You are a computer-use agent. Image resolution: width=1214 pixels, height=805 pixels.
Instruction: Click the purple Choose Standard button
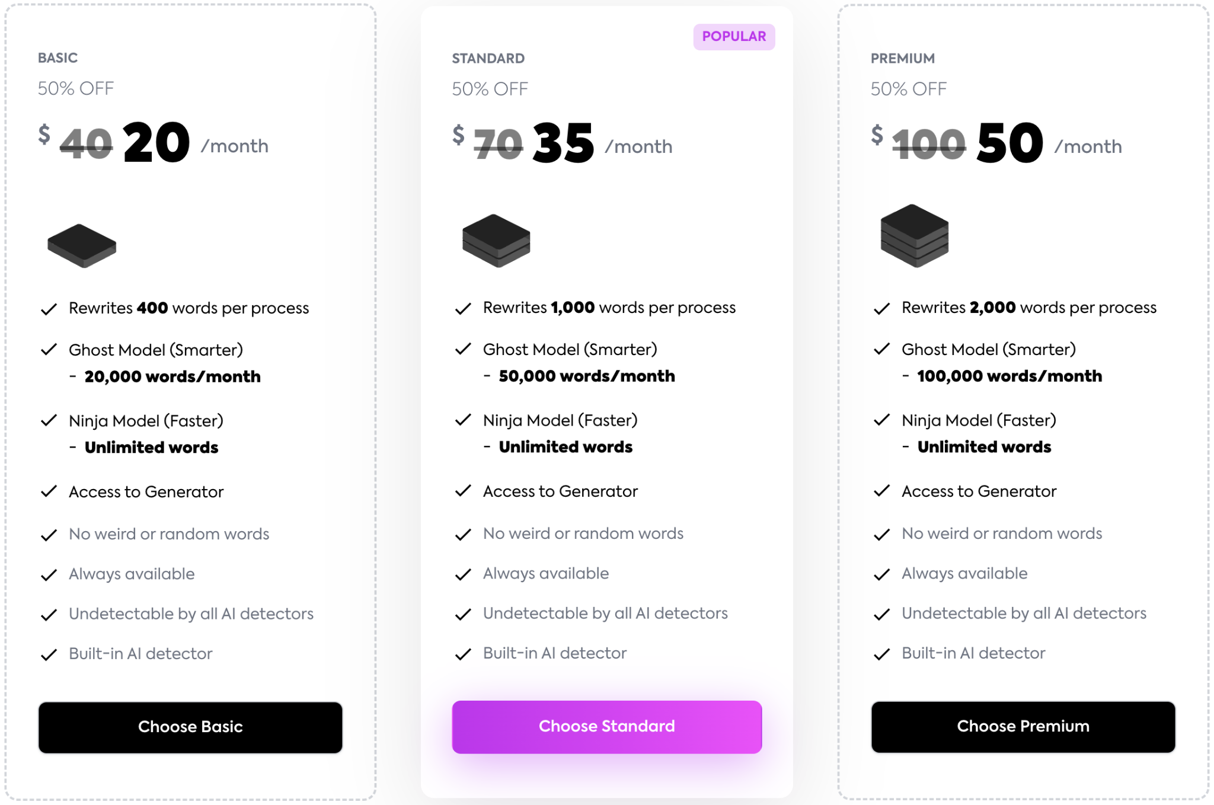coord(606,727)
